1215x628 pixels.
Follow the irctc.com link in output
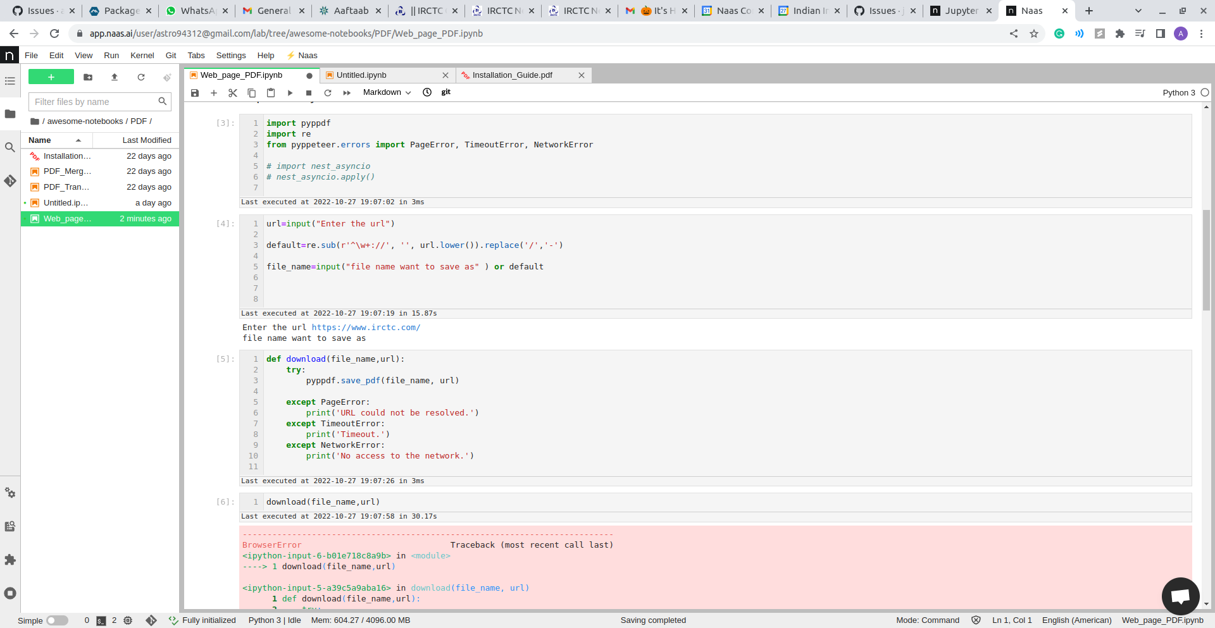366,328
